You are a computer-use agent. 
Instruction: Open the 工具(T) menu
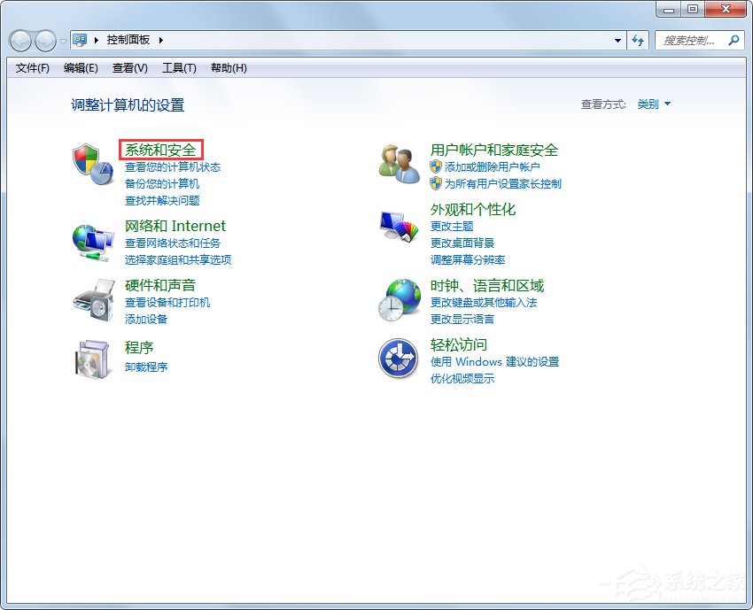click(178, 68)
